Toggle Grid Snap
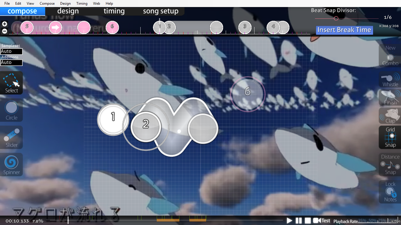 (x=390, y=137)
